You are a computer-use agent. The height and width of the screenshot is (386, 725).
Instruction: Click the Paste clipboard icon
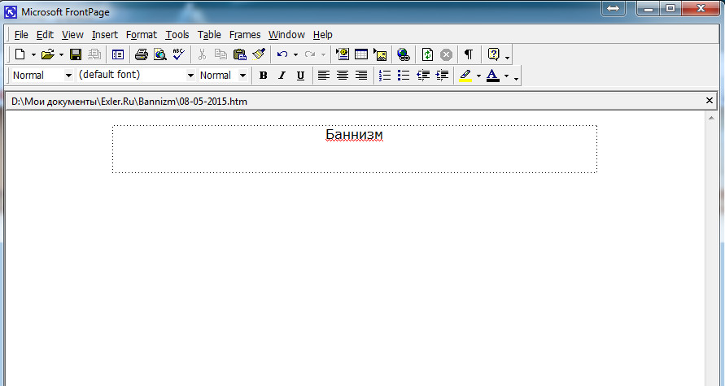coord(240,54)
